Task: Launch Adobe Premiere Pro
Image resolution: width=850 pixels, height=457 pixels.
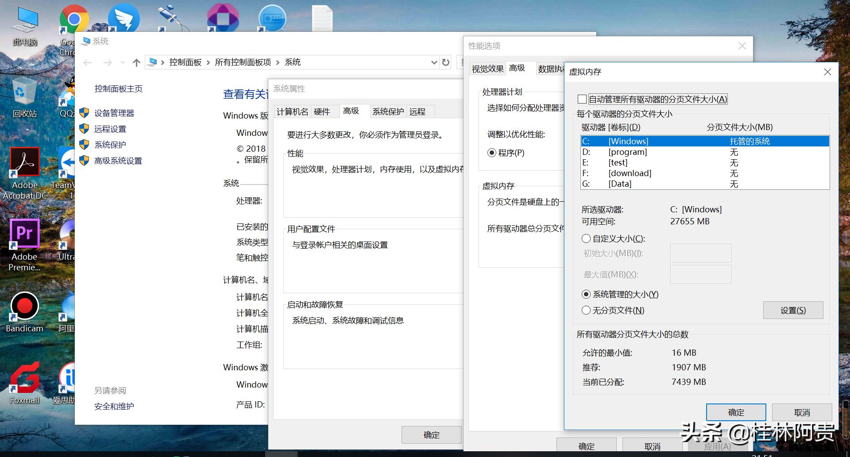Action: tap(24, 233)
